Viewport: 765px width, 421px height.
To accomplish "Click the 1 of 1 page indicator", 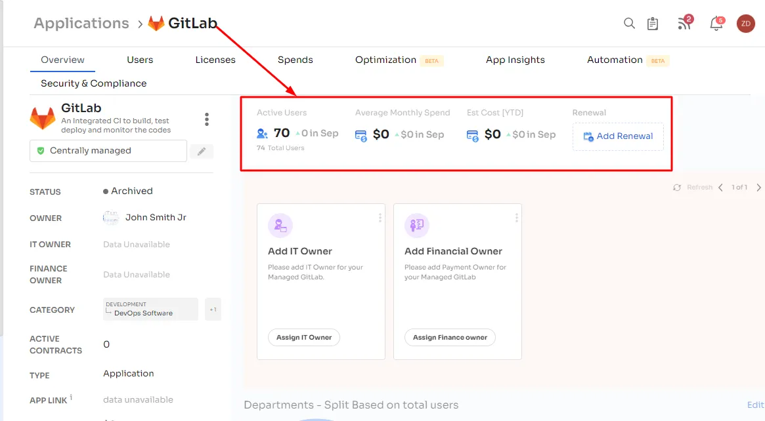I will [x=739, y=188].
